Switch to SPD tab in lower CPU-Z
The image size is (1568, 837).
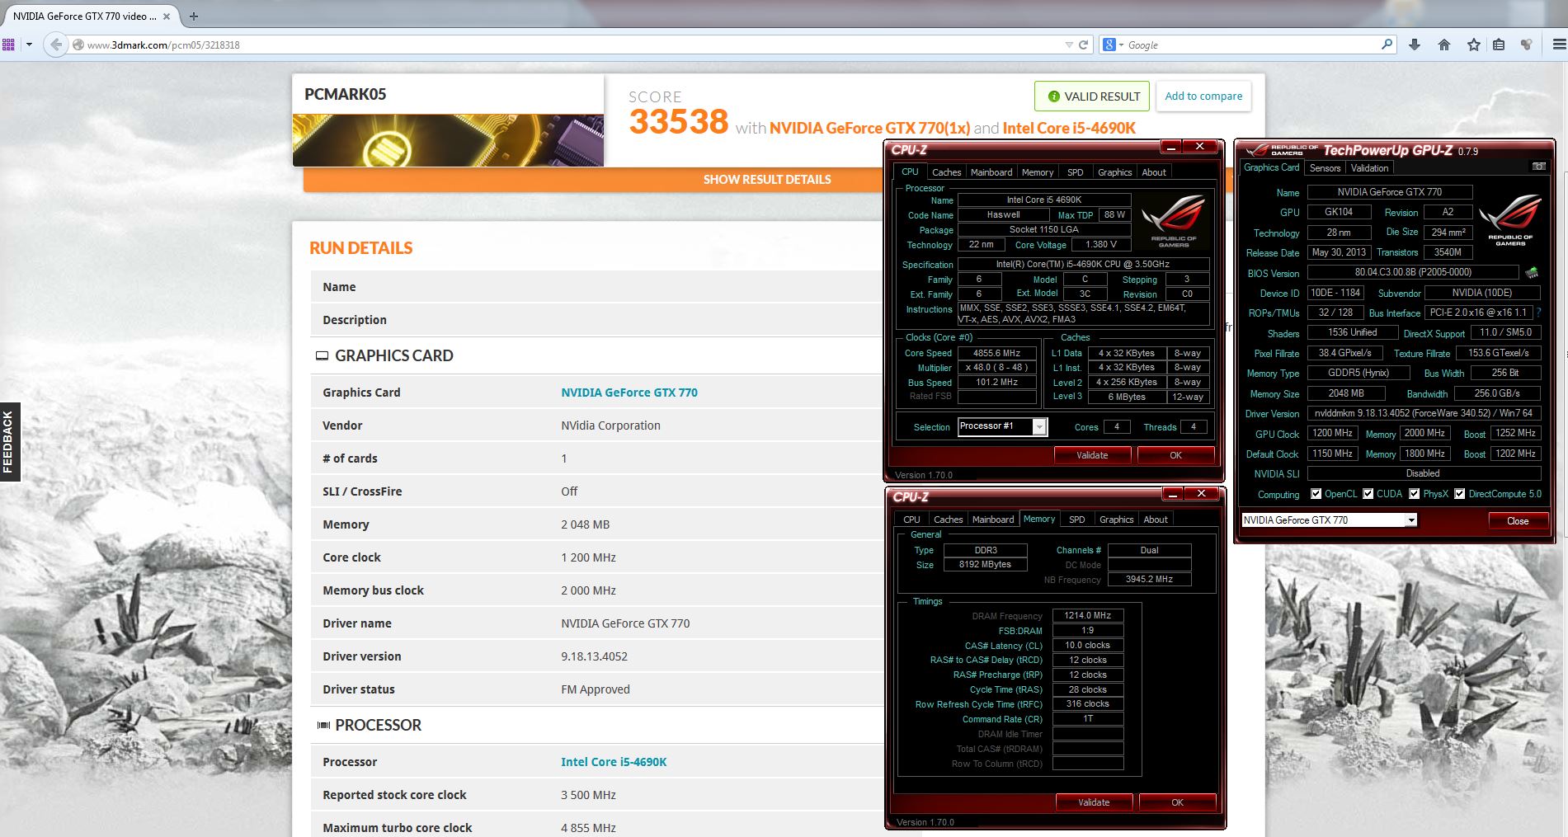pos(1076,520)
